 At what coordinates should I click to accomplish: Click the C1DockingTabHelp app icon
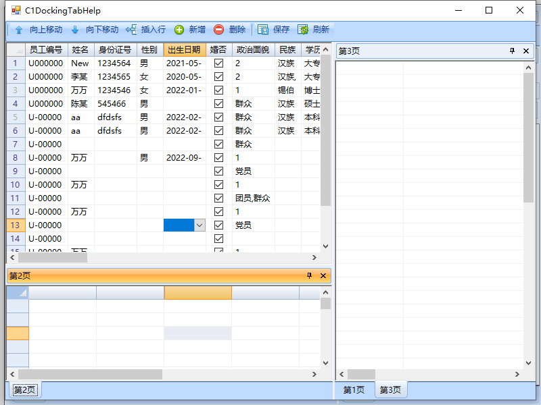tap(16, 10)
